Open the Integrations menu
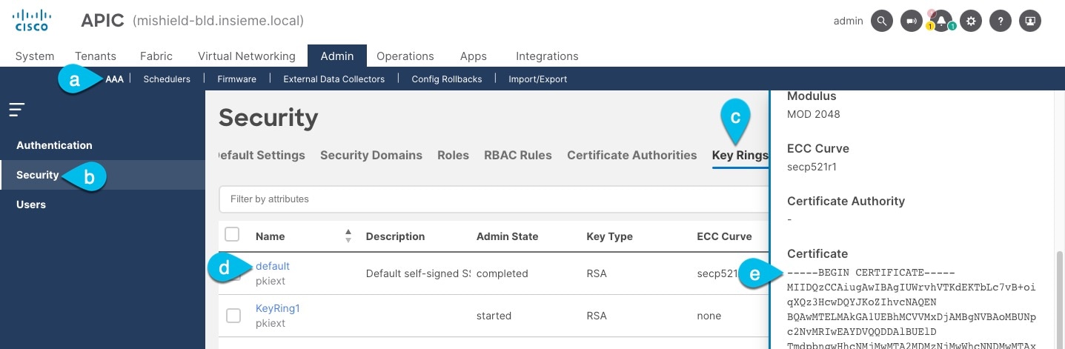This screenshot has height=349, width=1065. (547, 56)
